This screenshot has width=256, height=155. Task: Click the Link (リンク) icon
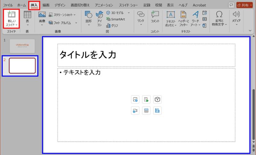pos(141,14)
